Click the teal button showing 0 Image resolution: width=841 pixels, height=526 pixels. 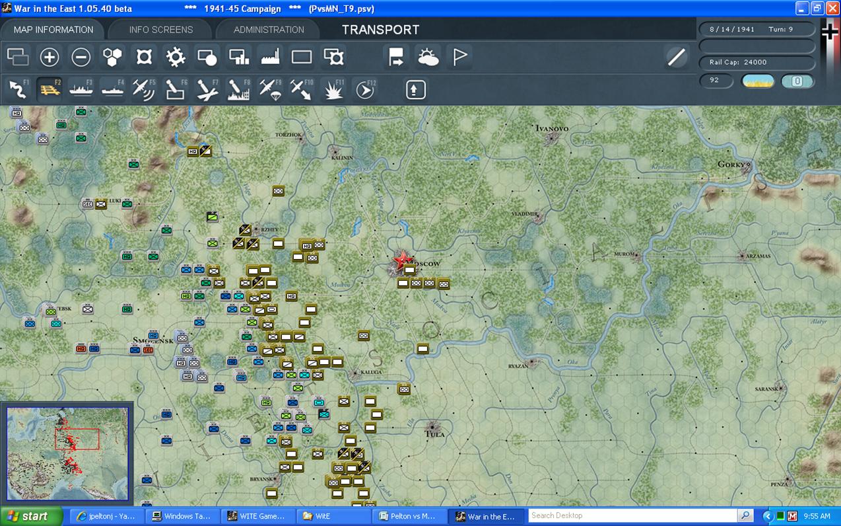(797, 81)
